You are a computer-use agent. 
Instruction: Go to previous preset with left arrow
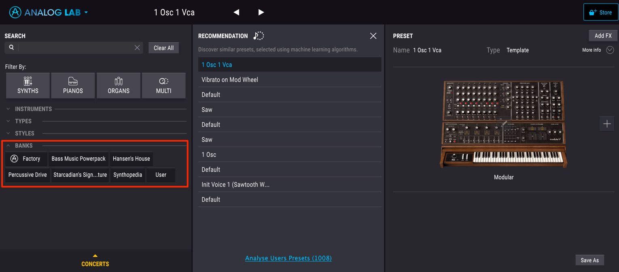pos(236,13)
